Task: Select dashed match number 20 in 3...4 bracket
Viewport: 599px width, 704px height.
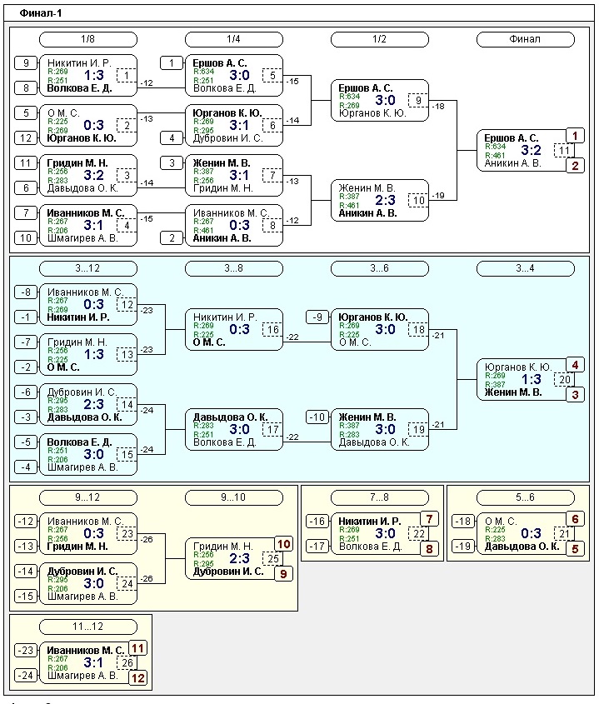Action: pyautogui.click(x=564, y=380)
